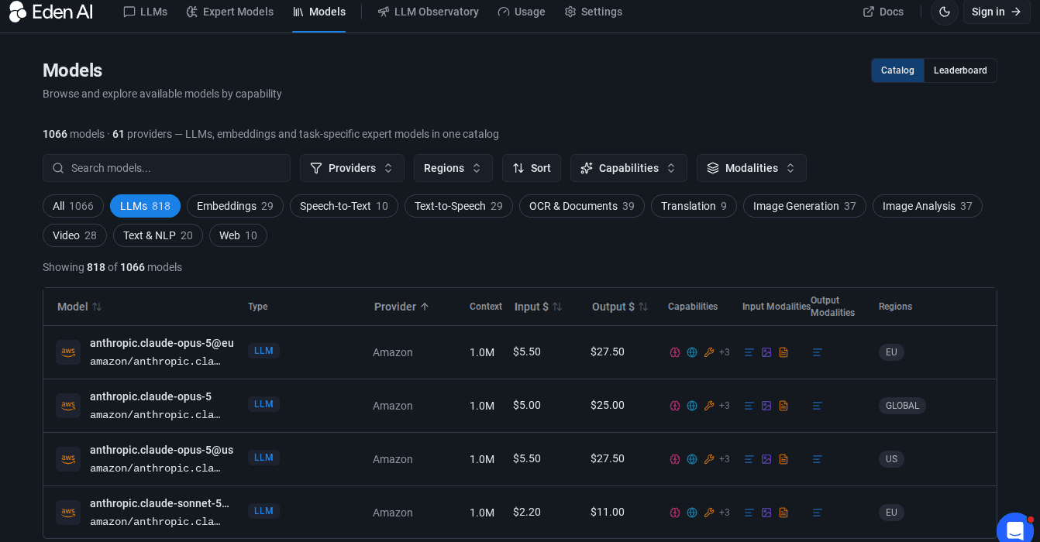1040x542 pixels.
Task: Toggle dark mode with the moon button
Action: [945, 12]
